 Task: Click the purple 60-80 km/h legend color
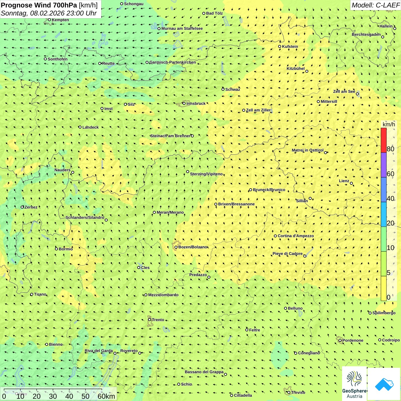click(x=384, y=165)
